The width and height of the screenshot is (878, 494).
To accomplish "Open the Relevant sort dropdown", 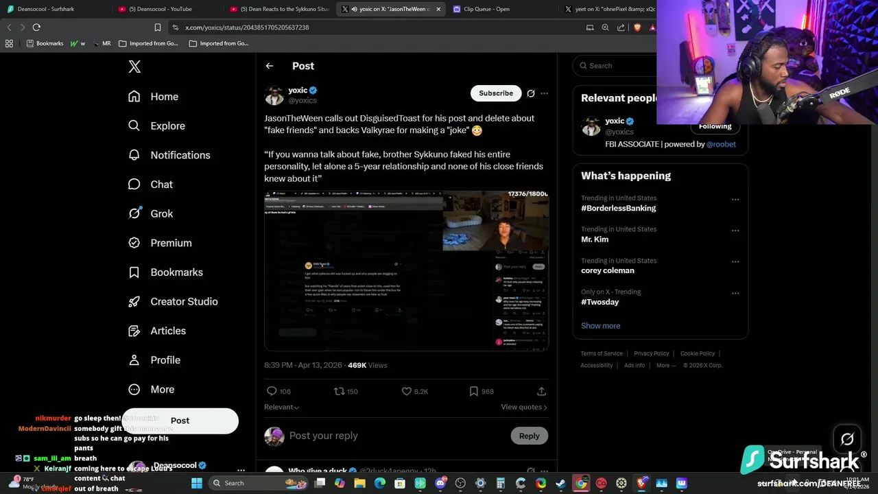I will click(281, 407).
